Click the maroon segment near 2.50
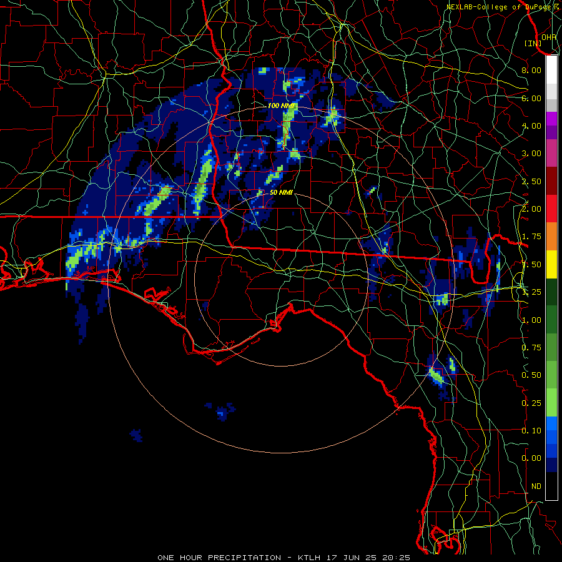This screenshot has height=562, width=562. click(551, 181)
